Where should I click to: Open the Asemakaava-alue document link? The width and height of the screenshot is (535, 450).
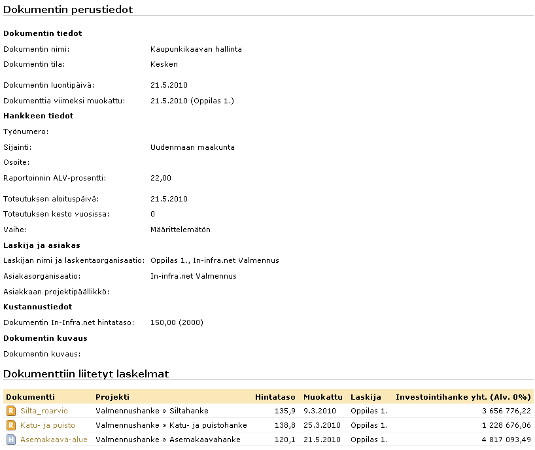tap(54, 440)
